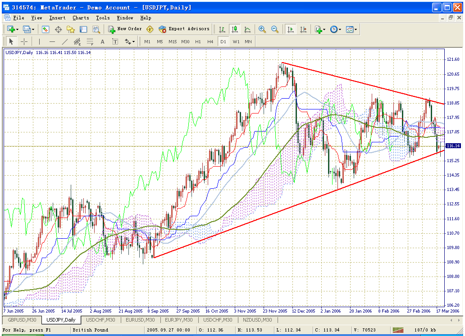Click the Zoom Out magnifier icon
This screenshot has height=336, width=465.
pos(274,29)
